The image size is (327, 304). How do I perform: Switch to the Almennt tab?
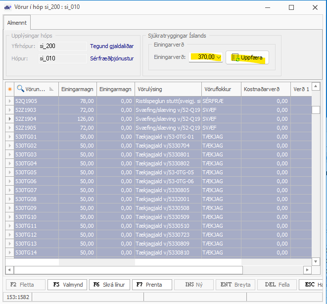[x=18, y=23]
